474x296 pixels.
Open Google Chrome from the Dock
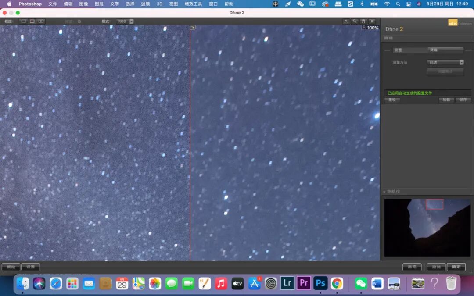point(337,283)
